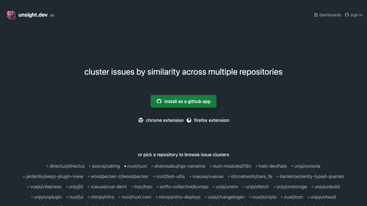This screenshot has height=206, width=367.
Task: Open antfu-collective/bumpp repository
Action: [184, 187]
